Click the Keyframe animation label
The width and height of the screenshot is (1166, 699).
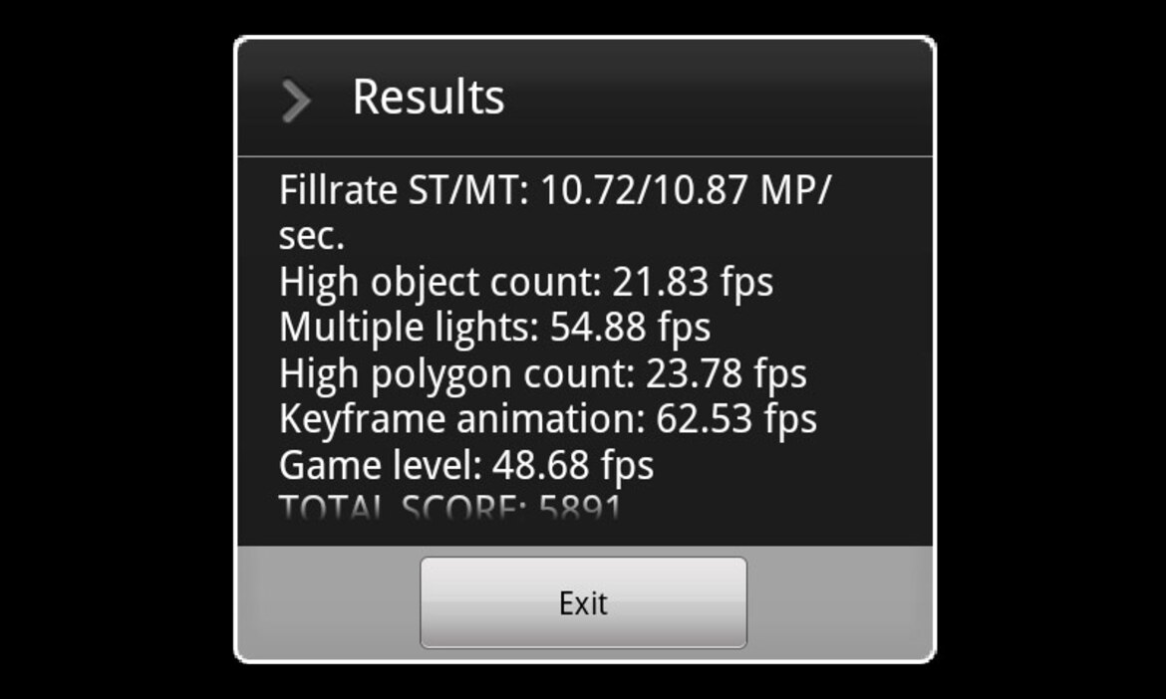[461, 419]
